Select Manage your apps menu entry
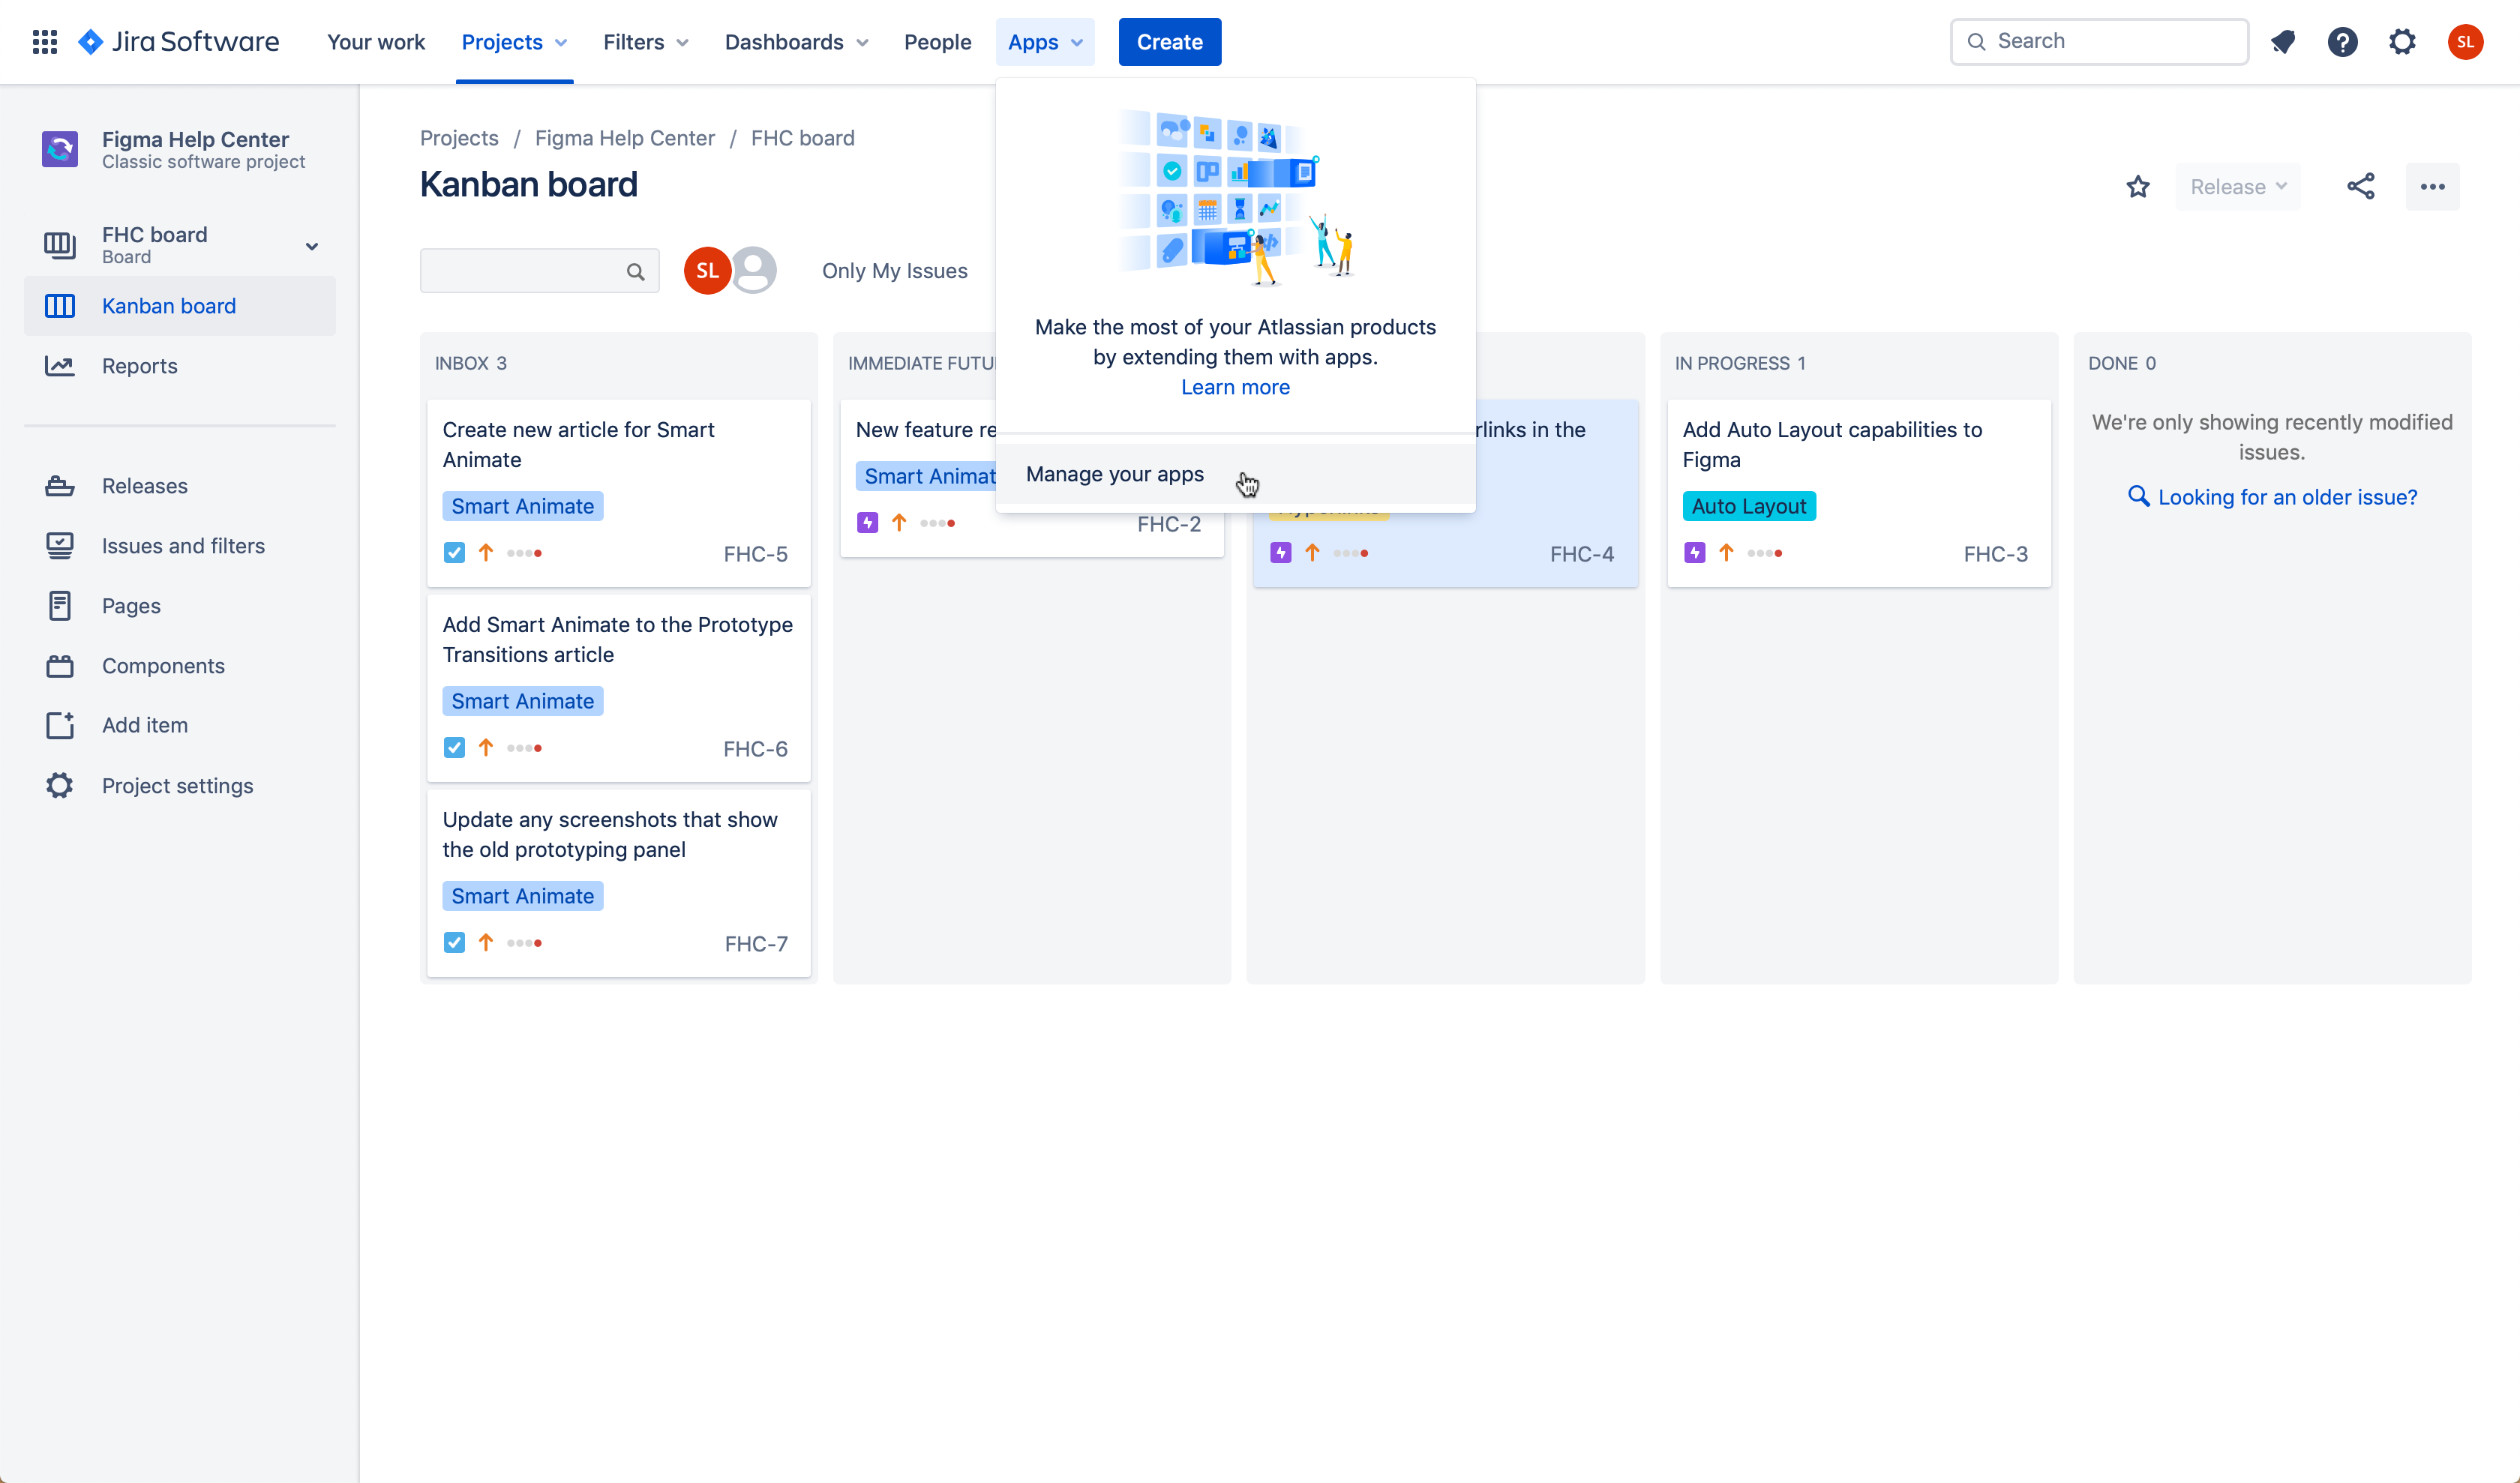This screenshot has width=2520, height=1483. coord(1114,475)
